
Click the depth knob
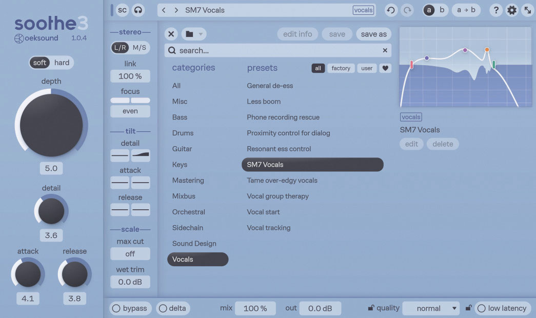51,125
